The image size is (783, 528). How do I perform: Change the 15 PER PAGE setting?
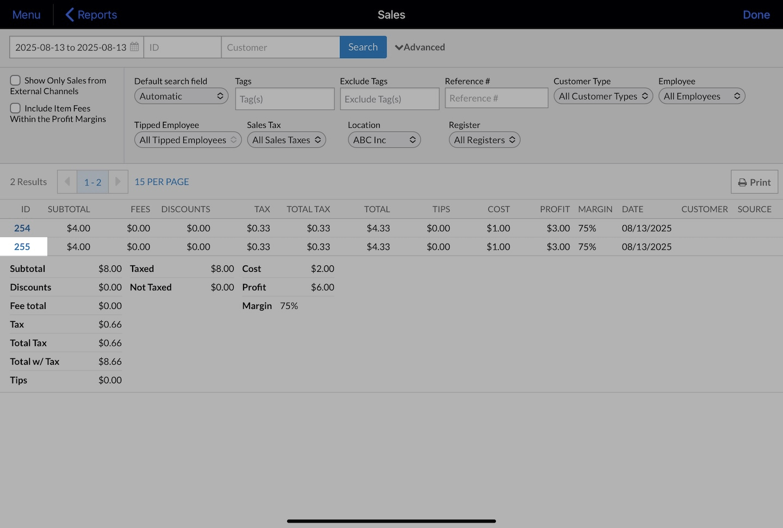[161, 182]
